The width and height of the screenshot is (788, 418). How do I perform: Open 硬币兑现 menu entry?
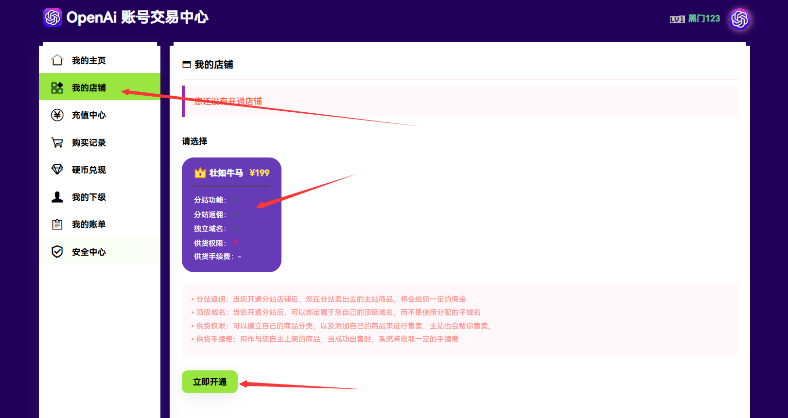pos(100,170)
